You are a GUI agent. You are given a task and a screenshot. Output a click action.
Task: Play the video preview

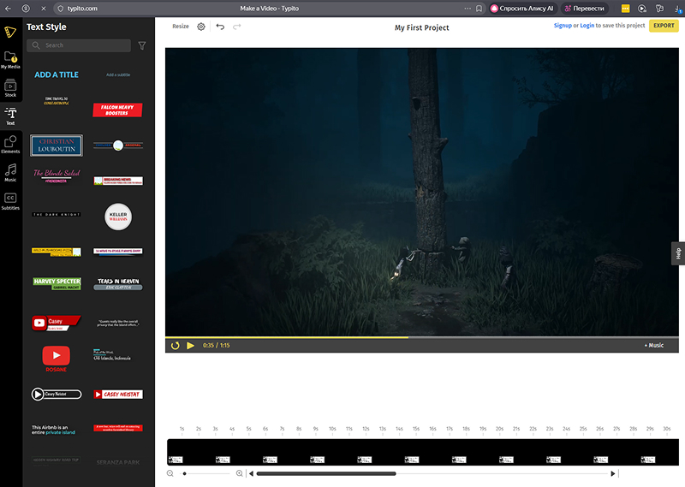pyautogui.click(x=191, y=346)
